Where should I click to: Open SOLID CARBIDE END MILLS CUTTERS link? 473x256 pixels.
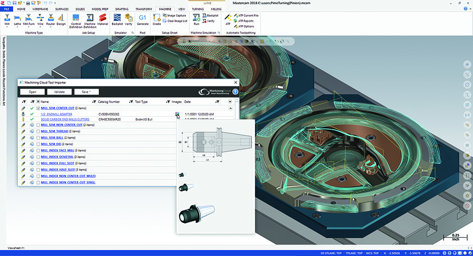65,119
